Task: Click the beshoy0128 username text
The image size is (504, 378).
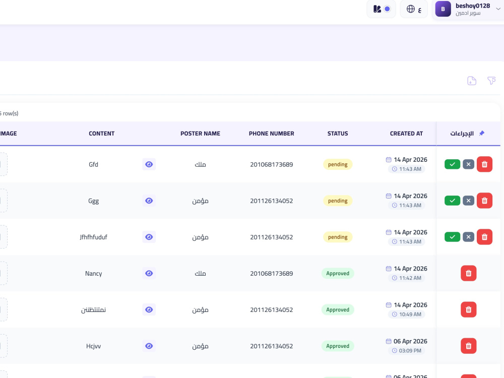Action: (473, 6)
